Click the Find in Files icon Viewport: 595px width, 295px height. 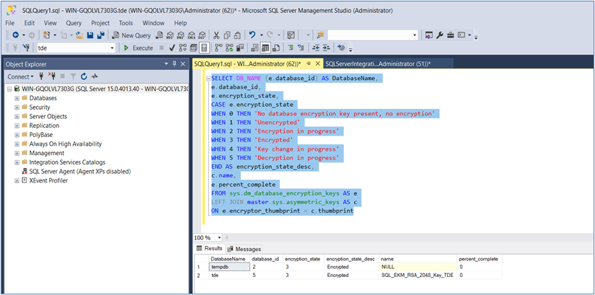pyautogui.click(x=320, y=35)
